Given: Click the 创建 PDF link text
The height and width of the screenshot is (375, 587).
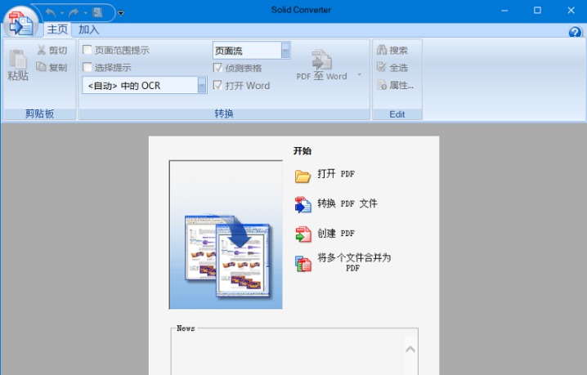Looking at the screenshot, I should (x=336, y=233).
